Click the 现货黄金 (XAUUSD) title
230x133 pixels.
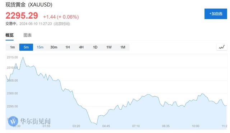[x=29, y=5]
